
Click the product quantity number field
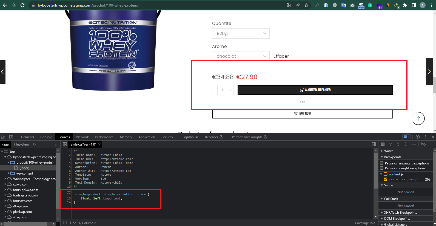pyautogui.click(x=223, y=90)
